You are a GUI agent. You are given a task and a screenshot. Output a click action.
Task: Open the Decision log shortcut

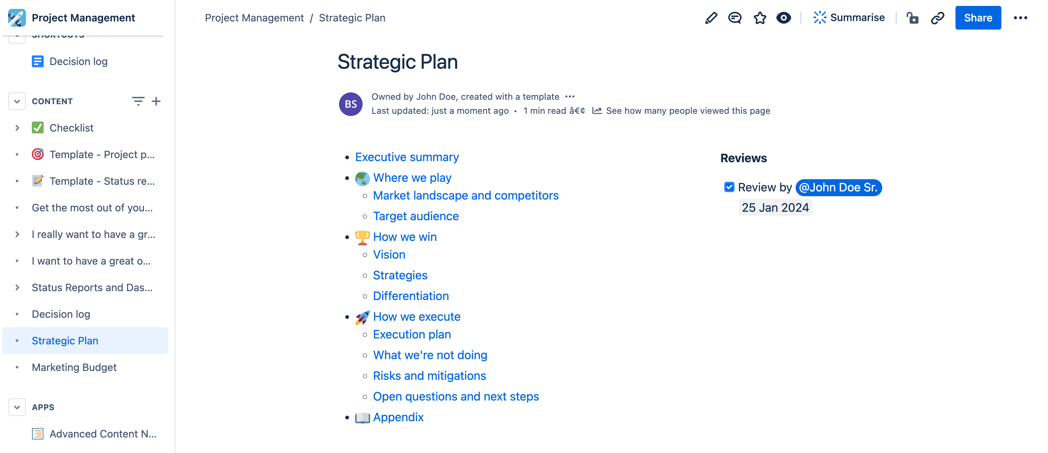click(x=78, y=61)
